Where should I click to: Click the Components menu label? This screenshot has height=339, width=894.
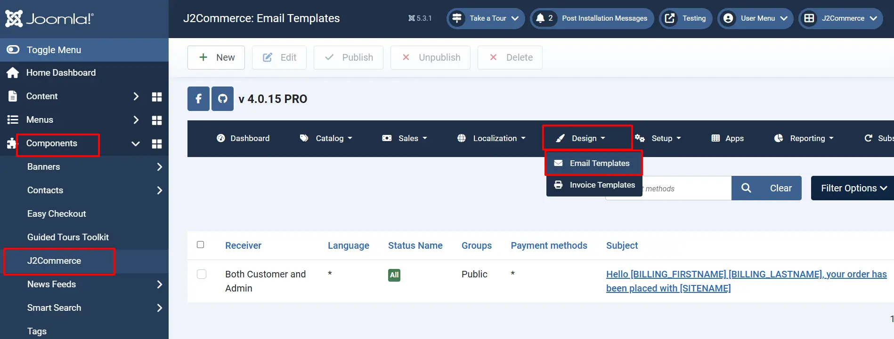(x=52, y=143)
